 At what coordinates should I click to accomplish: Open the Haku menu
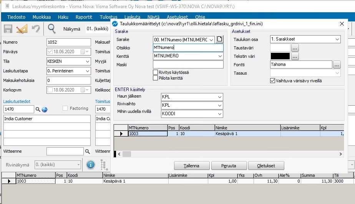coord(63,17)
